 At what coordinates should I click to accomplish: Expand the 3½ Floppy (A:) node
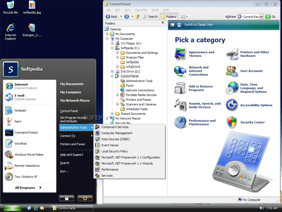[112, 43]
